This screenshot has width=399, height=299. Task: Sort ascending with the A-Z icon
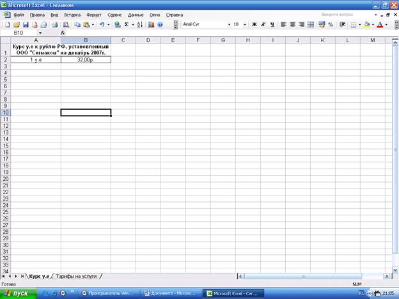[139, 25]
